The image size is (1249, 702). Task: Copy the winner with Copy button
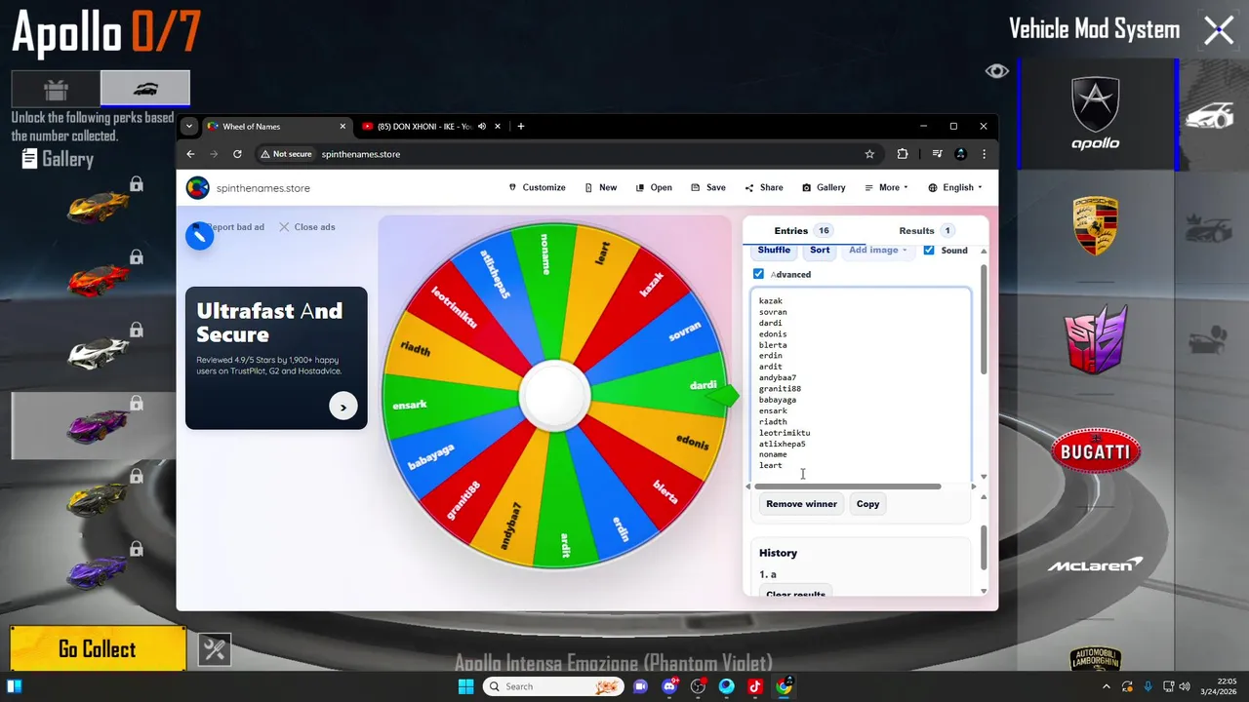point(867,504)
